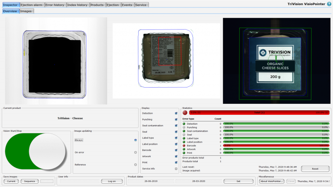This screenshot has width=333, height=187.
Task: Select the Always image updating option
Action: pyautogui.click(x=136, y=140)
